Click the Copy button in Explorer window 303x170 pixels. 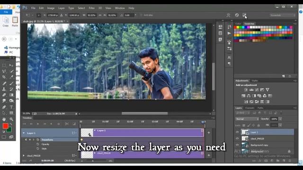5,22
